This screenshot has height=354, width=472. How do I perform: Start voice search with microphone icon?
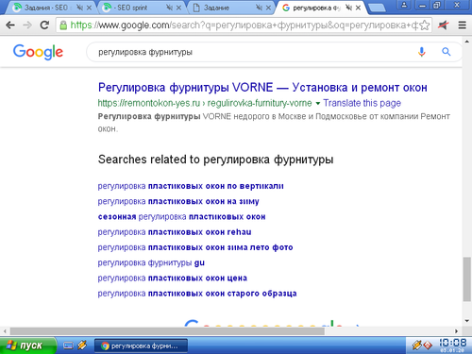422,52
